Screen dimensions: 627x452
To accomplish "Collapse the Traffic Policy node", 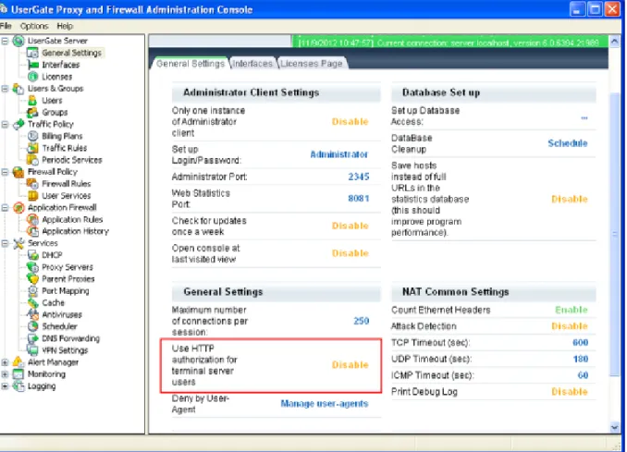I will tap(5, 124).
